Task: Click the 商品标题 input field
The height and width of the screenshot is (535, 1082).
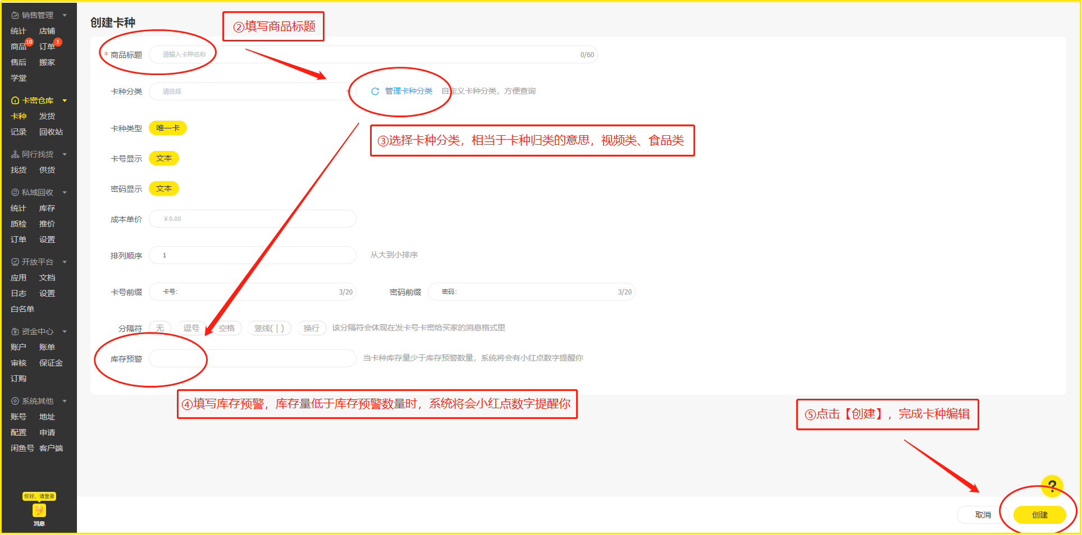Action: point(371,54)
